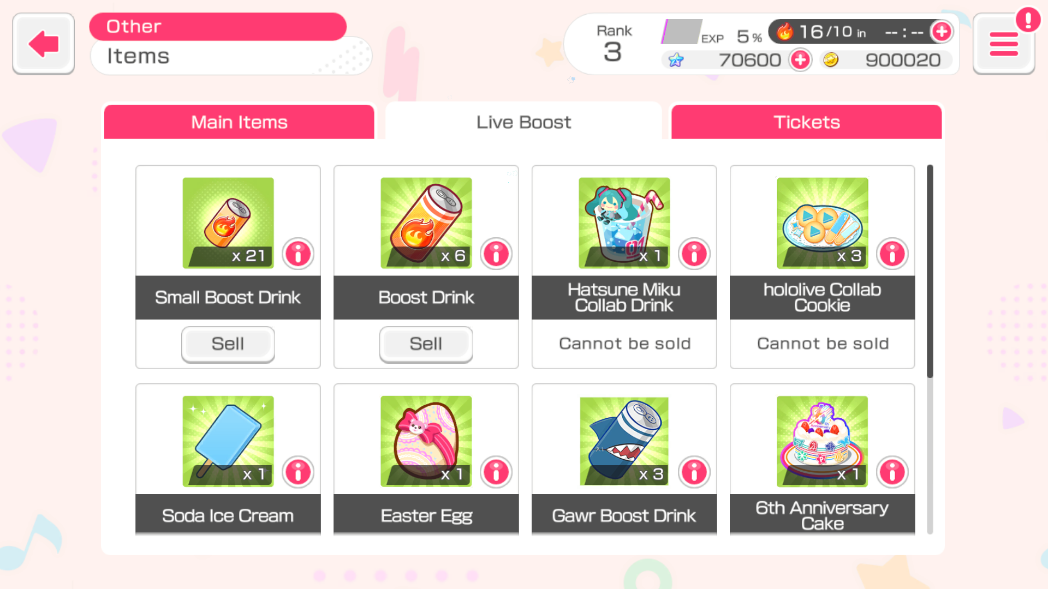The width and height of the screenshot is (1048, 589).
Task: Show info for Gawr Boost Drink
Action: (x=694, y=472)
